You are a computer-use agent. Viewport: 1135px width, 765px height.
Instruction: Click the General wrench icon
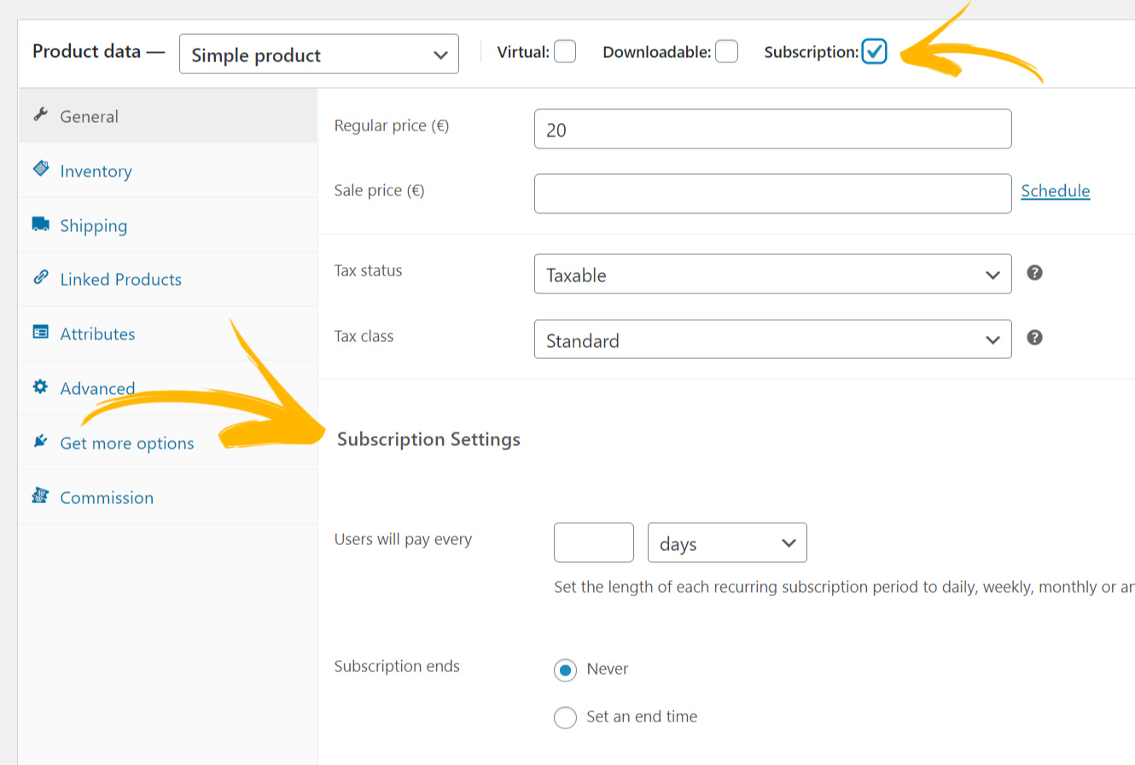click(40, 114)
